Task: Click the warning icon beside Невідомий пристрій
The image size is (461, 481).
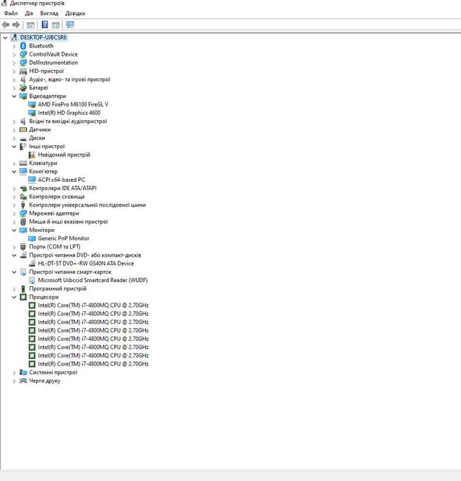Action: pyautogui.click(x=32, y=155)
